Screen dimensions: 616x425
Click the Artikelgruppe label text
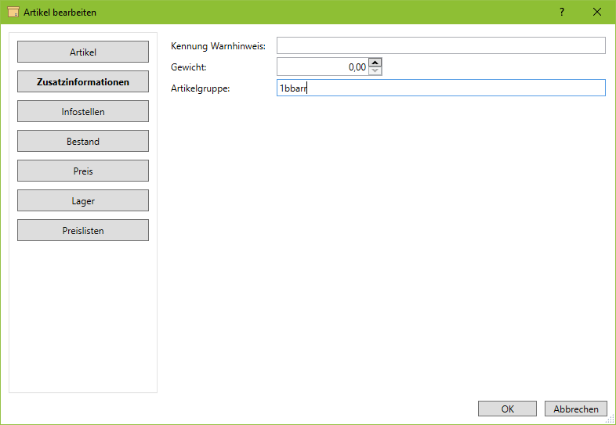click(200, 88)
